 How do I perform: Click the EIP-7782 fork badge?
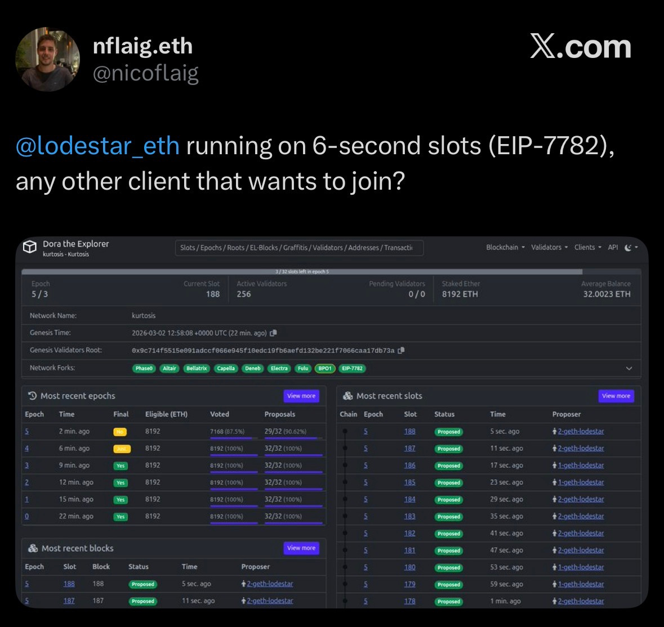[352, 369]
